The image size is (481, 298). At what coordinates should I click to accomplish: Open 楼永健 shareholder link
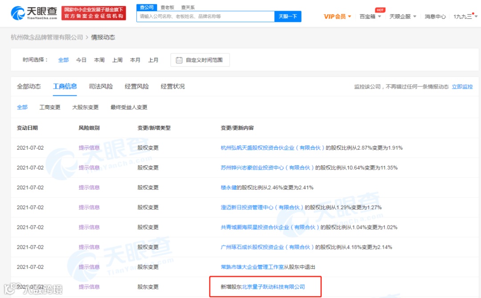(228, 188)
